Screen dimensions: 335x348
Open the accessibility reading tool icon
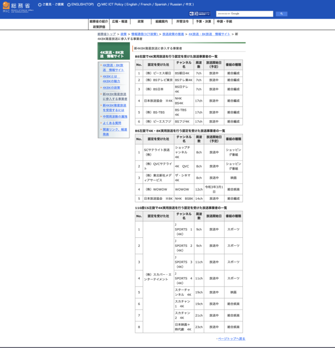click(199, 14)
